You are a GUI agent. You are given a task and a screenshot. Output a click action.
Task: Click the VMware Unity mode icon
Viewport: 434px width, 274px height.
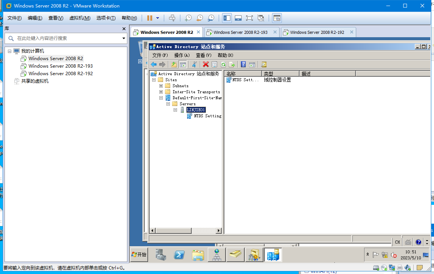pyautogui.click(x=261, y=18)
